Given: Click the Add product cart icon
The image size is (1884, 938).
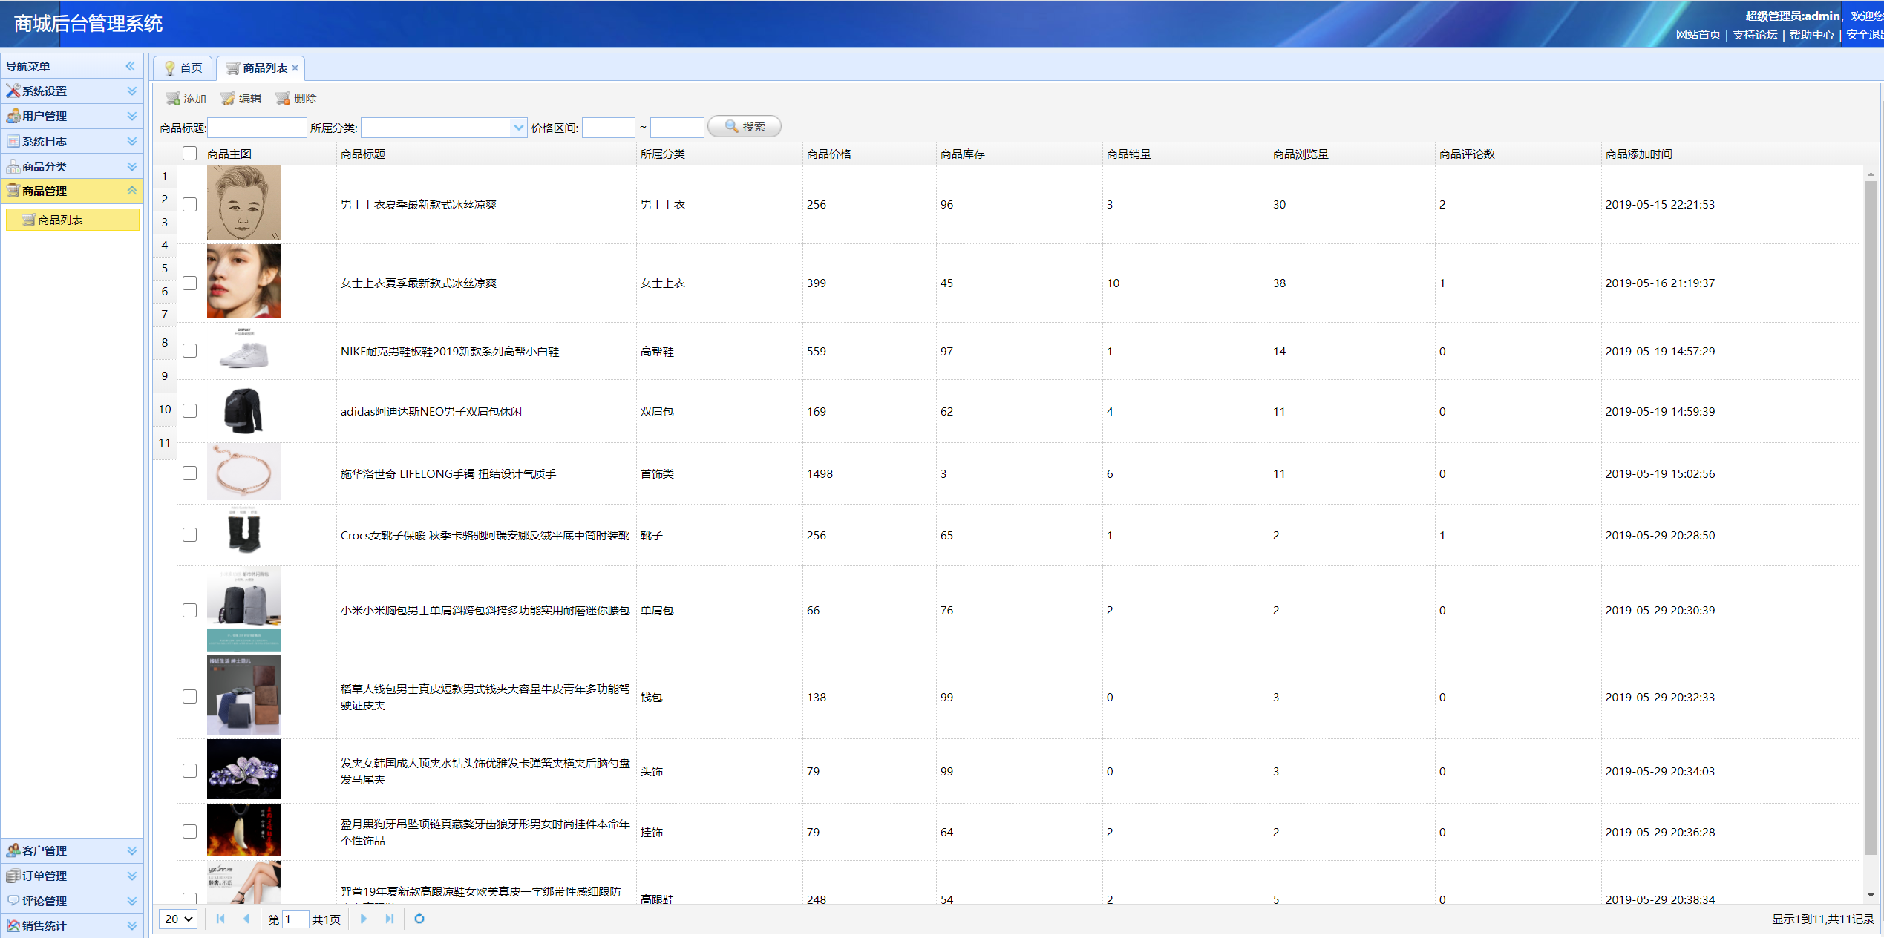Looking at the screenshot, I should click(x=173, y=99).
